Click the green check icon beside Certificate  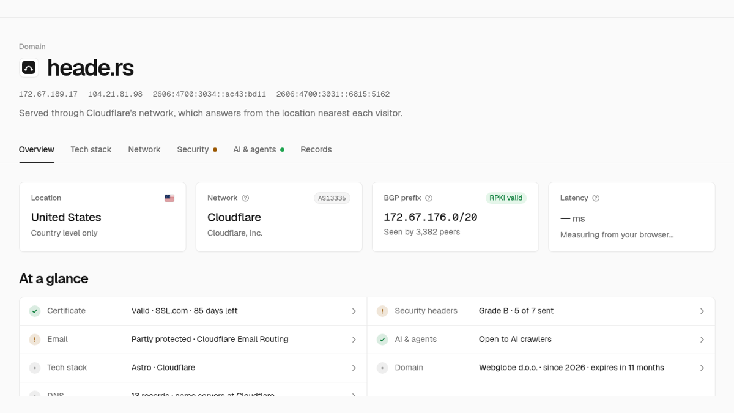[x=35, y=311]
